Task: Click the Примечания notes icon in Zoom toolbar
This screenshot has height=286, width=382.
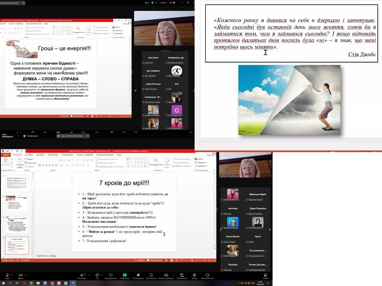Action: coord(181,275)
